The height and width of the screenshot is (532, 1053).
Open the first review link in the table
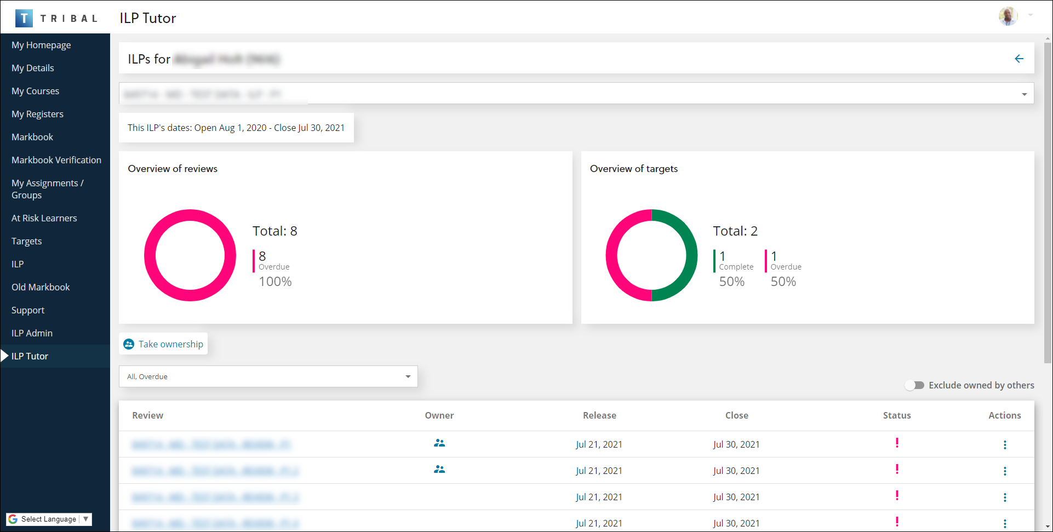click(211, 444)
